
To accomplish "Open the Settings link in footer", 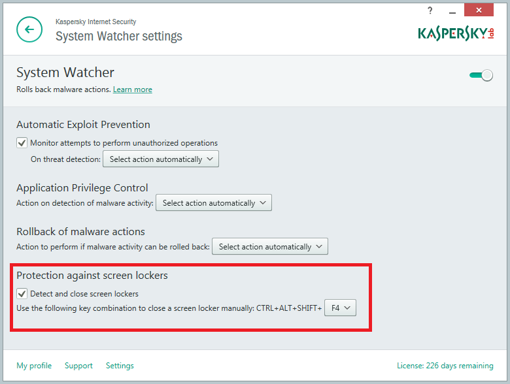I will pos(120,366).
